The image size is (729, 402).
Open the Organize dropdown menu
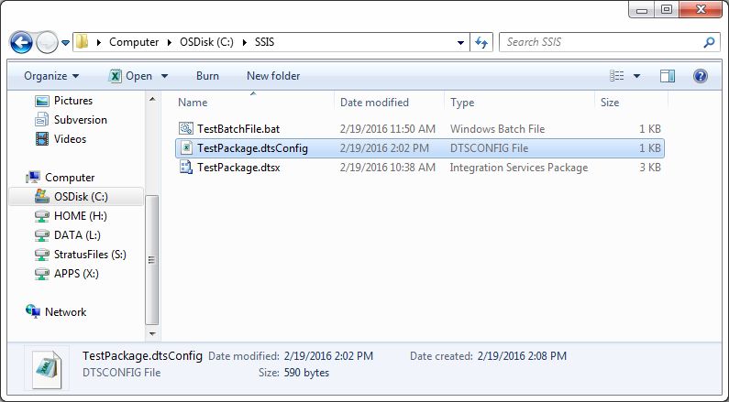tap(51, 76)
